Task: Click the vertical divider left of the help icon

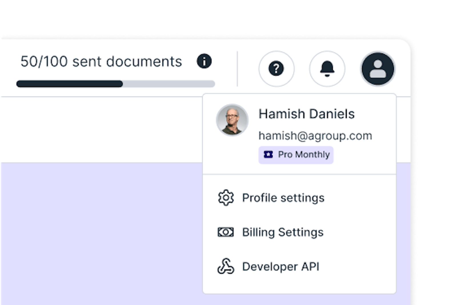Action: pyautogui.click(x=237, y=69)
